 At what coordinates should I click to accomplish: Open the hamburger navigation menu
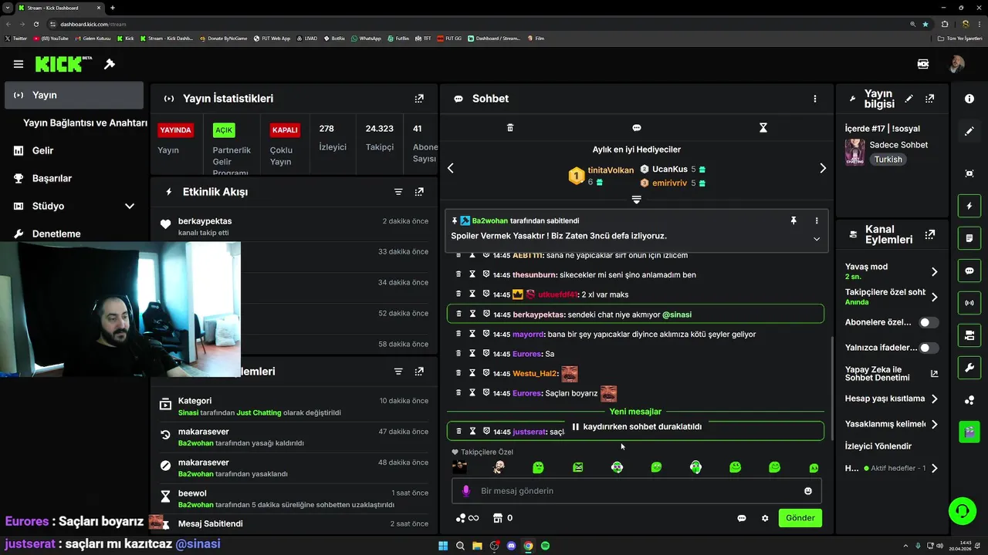click(19, 64)
